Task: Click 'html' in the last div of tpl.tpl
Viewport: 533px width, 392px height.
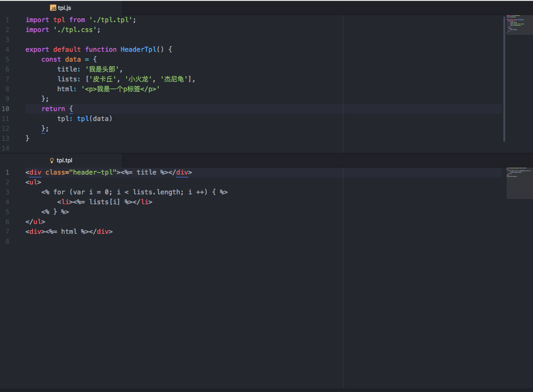Action: (69, 232)
